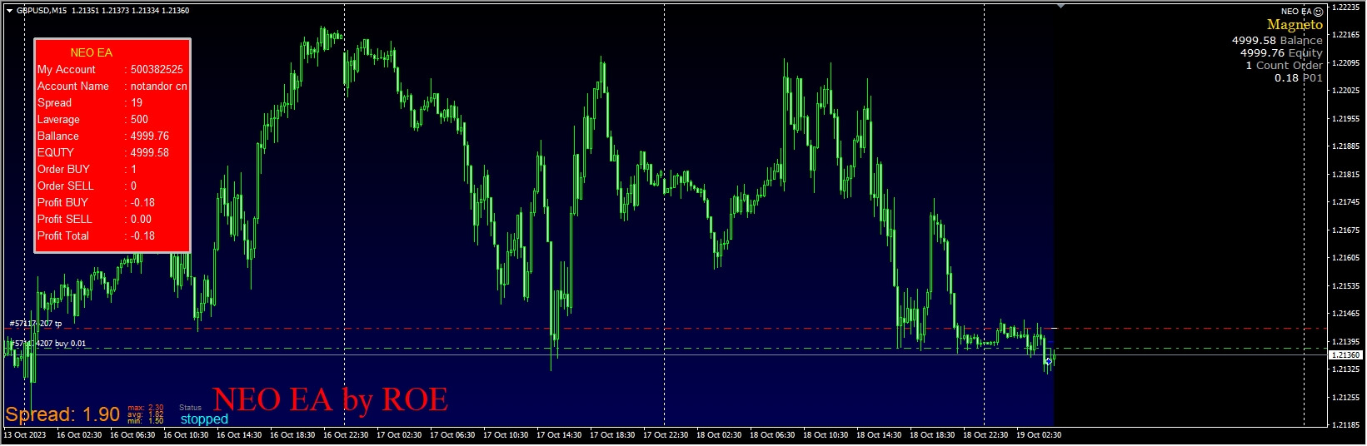Click price scale level 1.21745
The height and width of the screenshot is (446, 1367).
coord(1346,202)
